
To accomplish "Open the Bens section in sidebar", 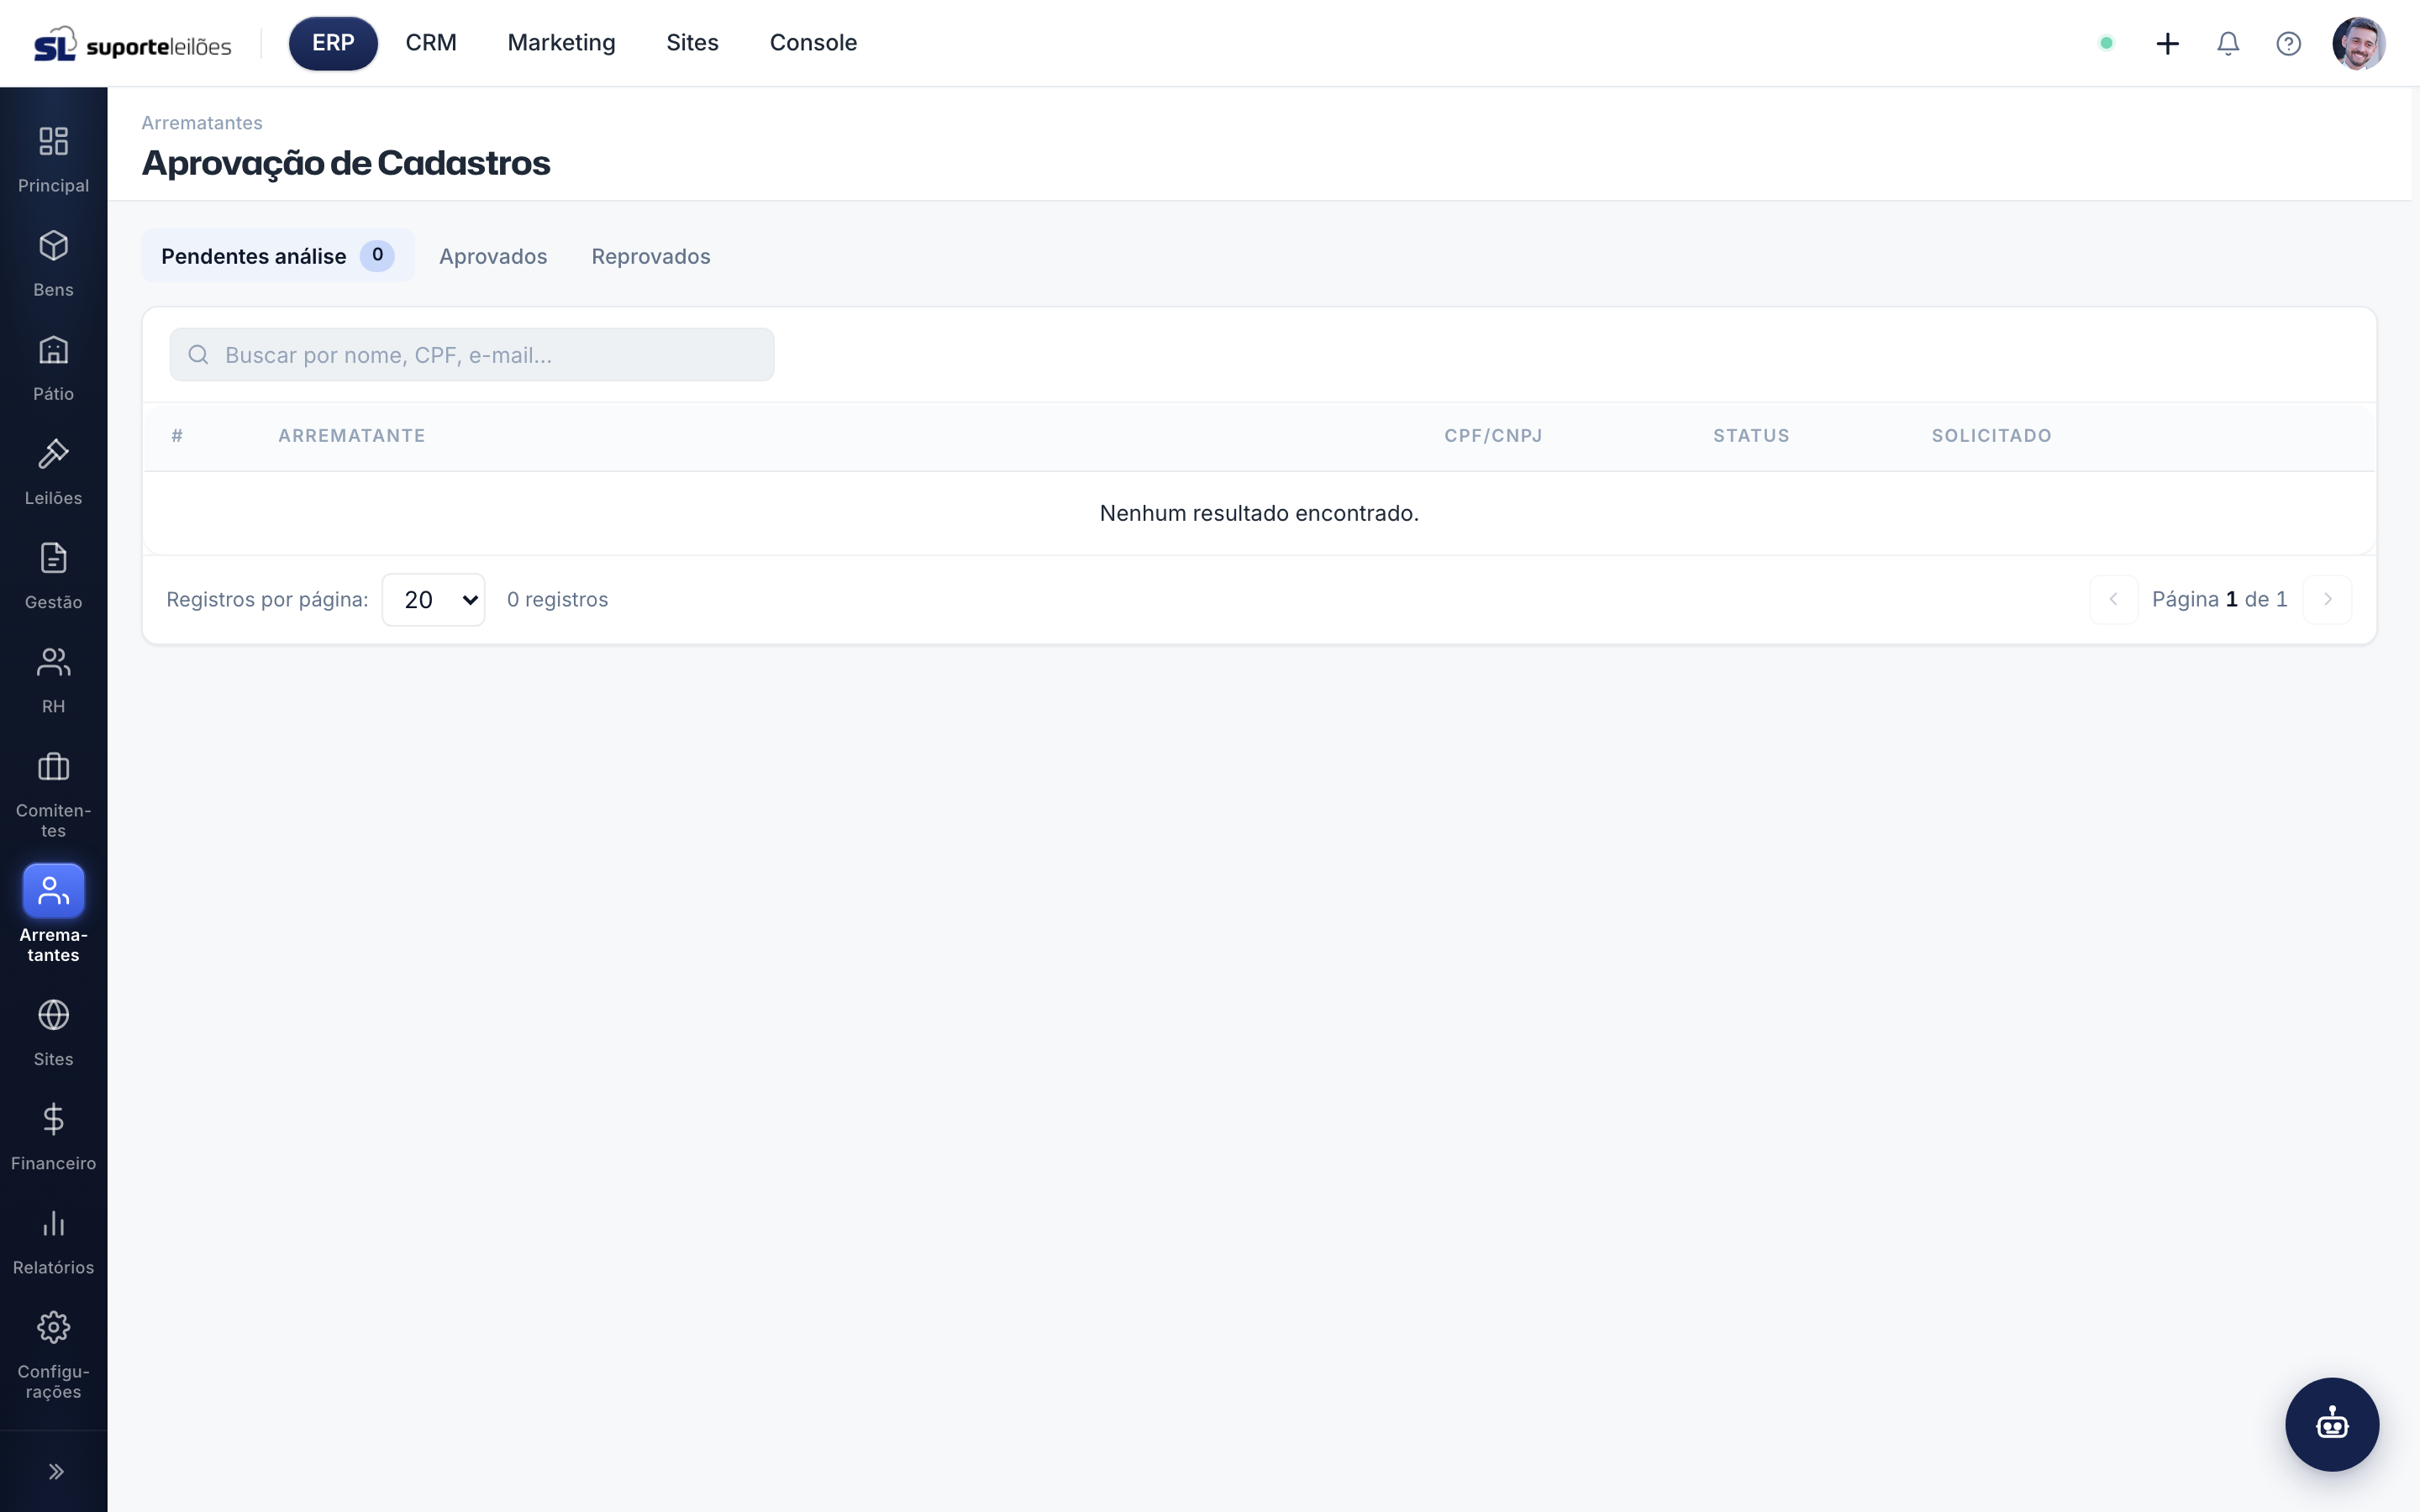I will (53, 263).
